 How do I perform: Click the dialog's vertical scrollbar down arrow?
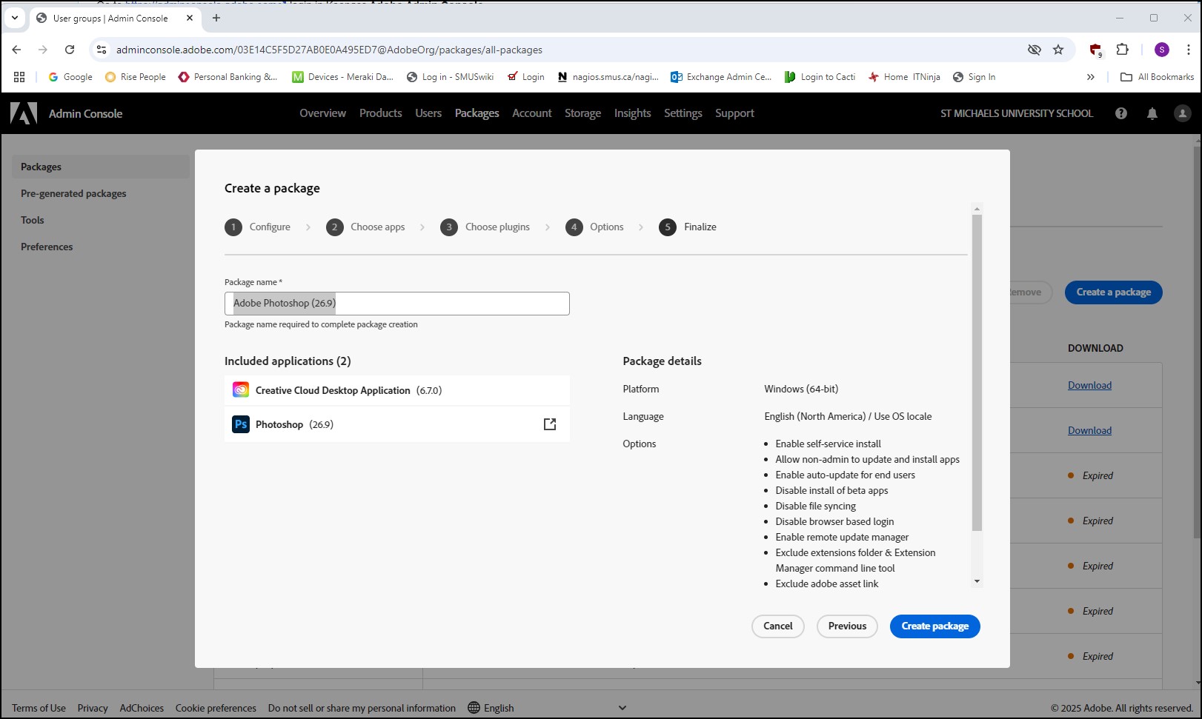[977, 581]
